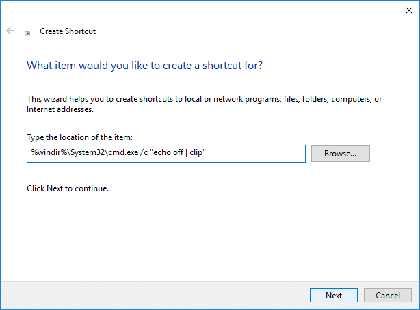420x310 pixels.
Task: Click the Browse... button
Action: [340, 154]
